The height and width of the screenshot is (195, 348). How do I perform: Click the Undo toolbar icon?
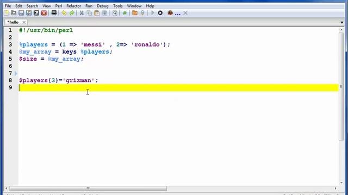tap(64, 13)
